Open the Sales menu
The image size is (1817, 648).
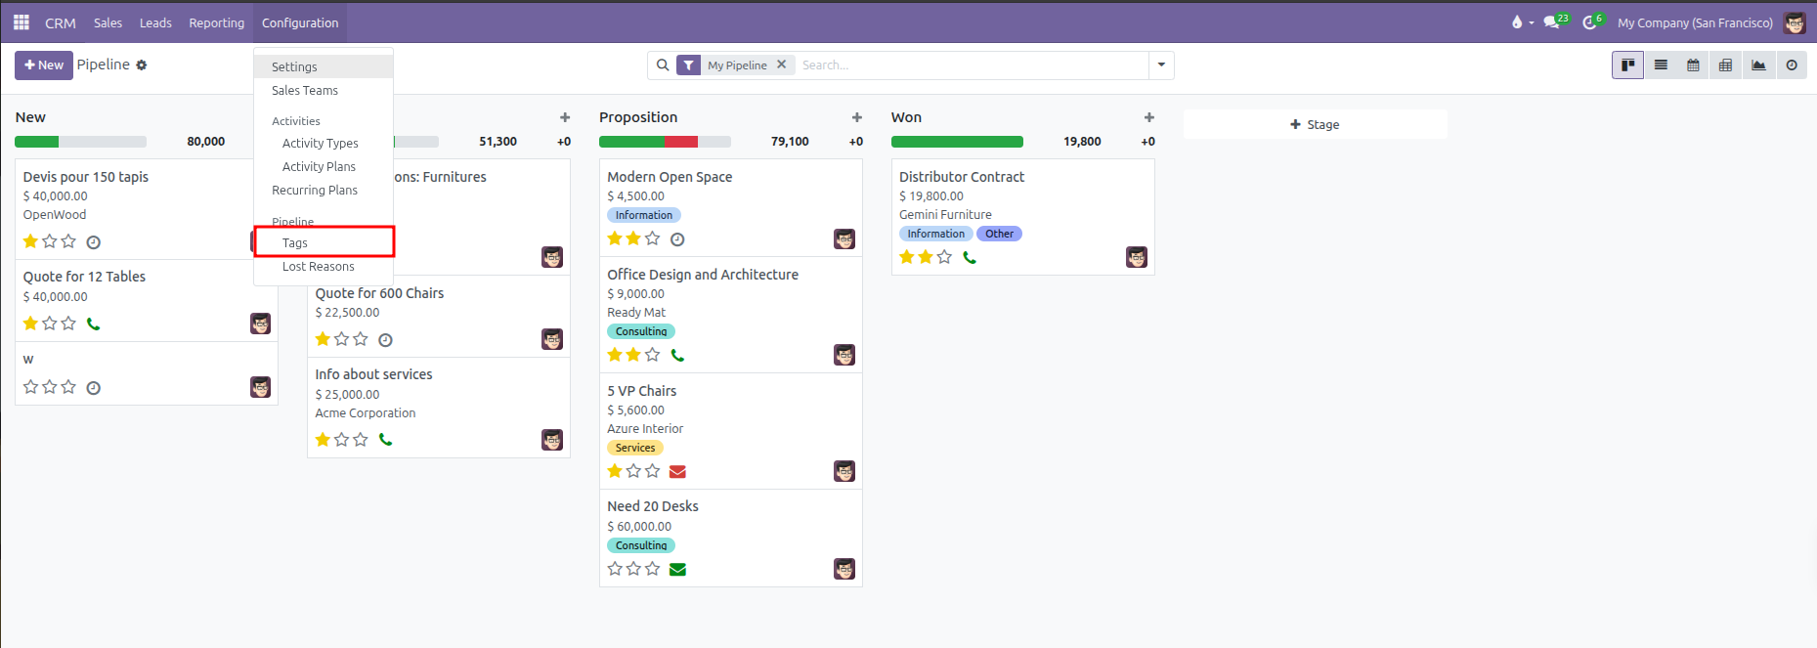(108, 22)
